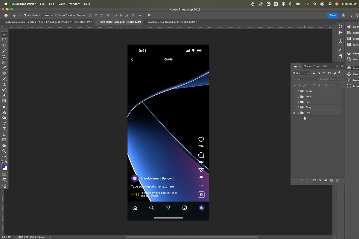
Task: Click options bar more options ellipsis
Action: coord(141,15)
